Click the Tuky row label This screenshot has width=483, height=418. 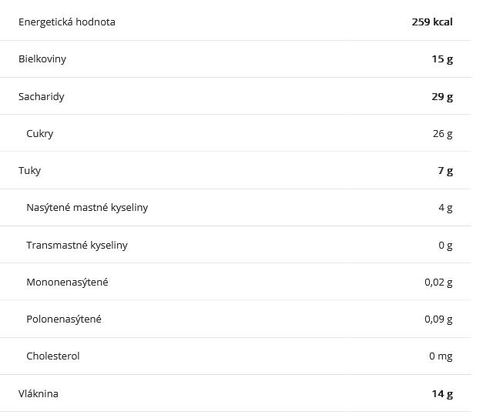[x=30, y=170]
